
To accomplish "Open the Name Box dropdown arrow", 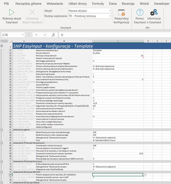I will coord(23,35).
